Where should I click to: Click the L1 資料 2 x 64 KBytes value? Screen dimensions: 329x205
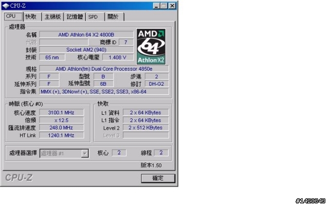pos(145,113)
